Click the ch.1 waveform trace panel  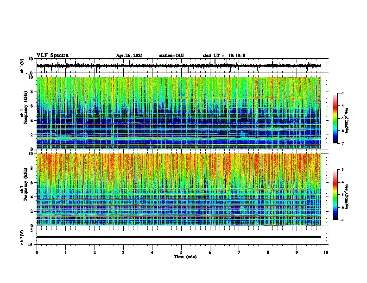point(181,66)
